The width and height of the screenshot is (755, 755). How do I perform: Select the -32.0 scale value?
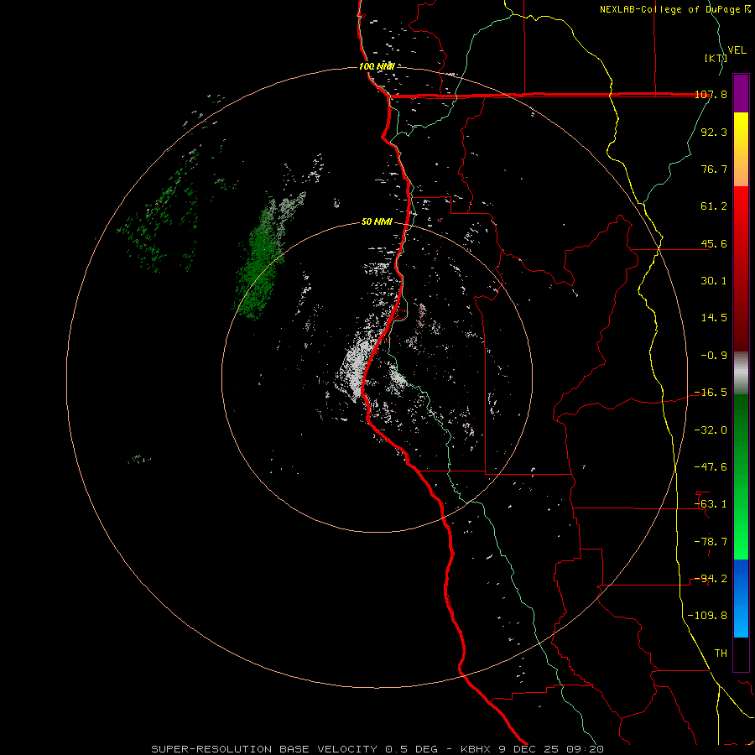click(711, 430)
